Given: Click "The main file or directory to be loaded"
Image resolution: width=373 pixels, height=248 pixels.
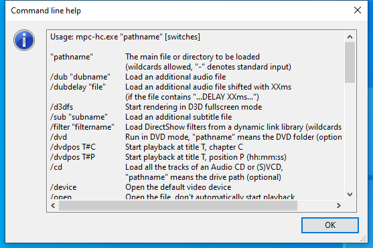Looking at the screenshot, I should point(192,57).
